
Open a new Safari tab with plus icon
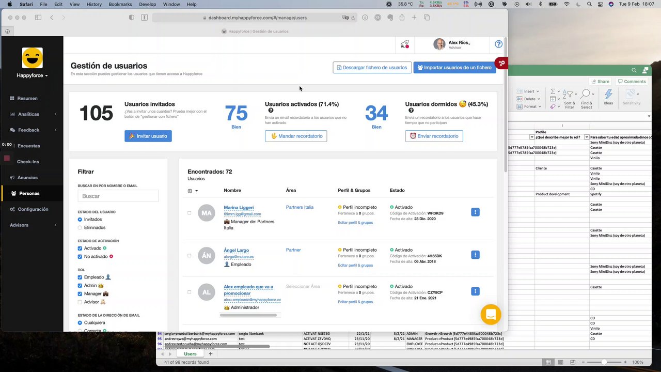414,18
